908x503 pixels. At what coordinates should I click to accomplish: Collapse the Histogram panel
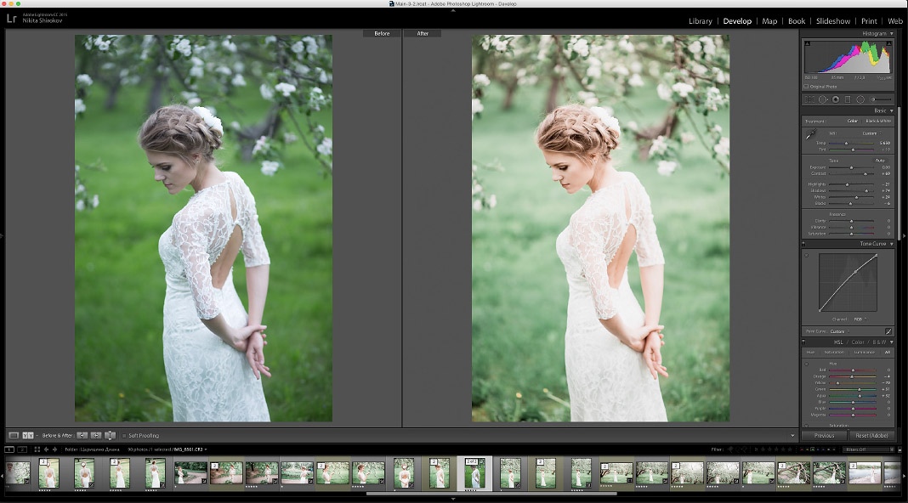(x=891, y=34)
